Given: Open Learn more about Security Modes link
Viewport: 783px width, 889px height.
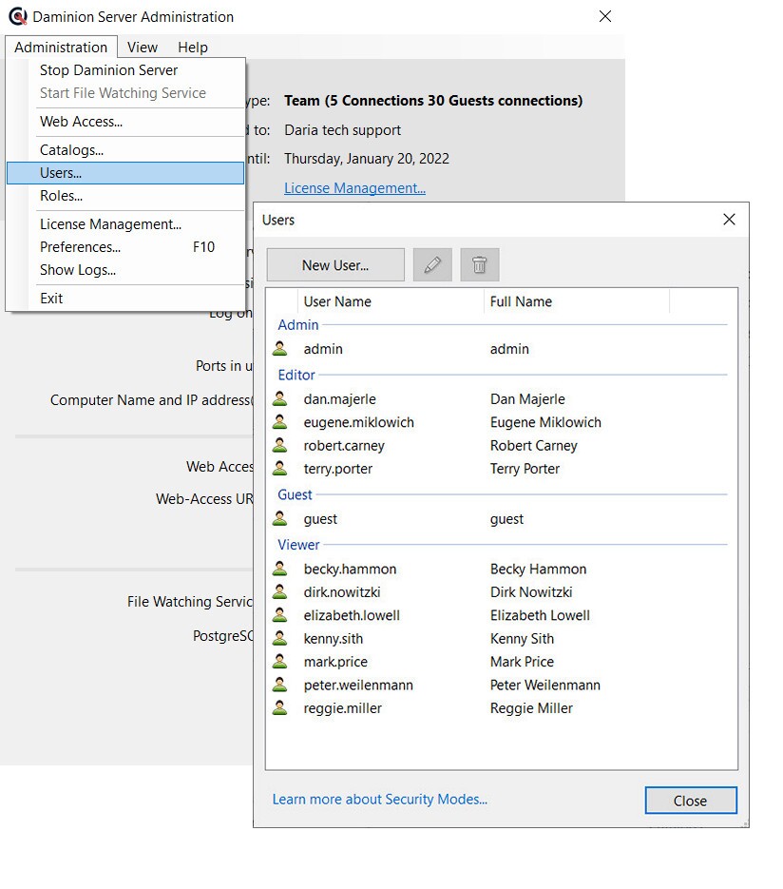Looking at the screenshot, I should (379, 800).
